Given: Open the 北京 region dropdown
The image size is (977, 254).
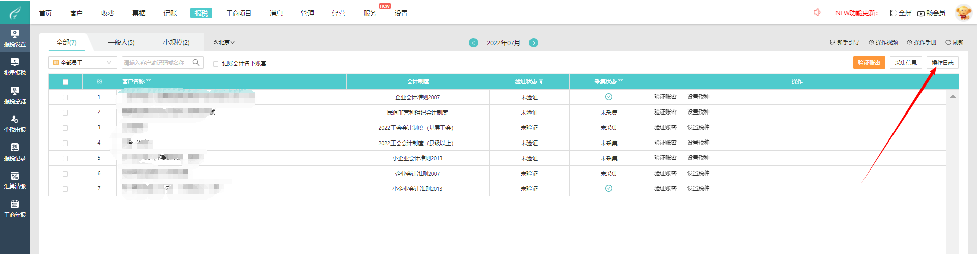Looking at the screenshot, I should [x=225, y=43].
